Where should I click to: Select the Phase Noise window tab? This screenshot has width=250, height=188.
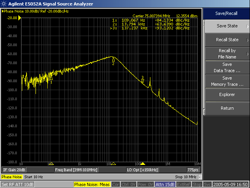point(12,177)
